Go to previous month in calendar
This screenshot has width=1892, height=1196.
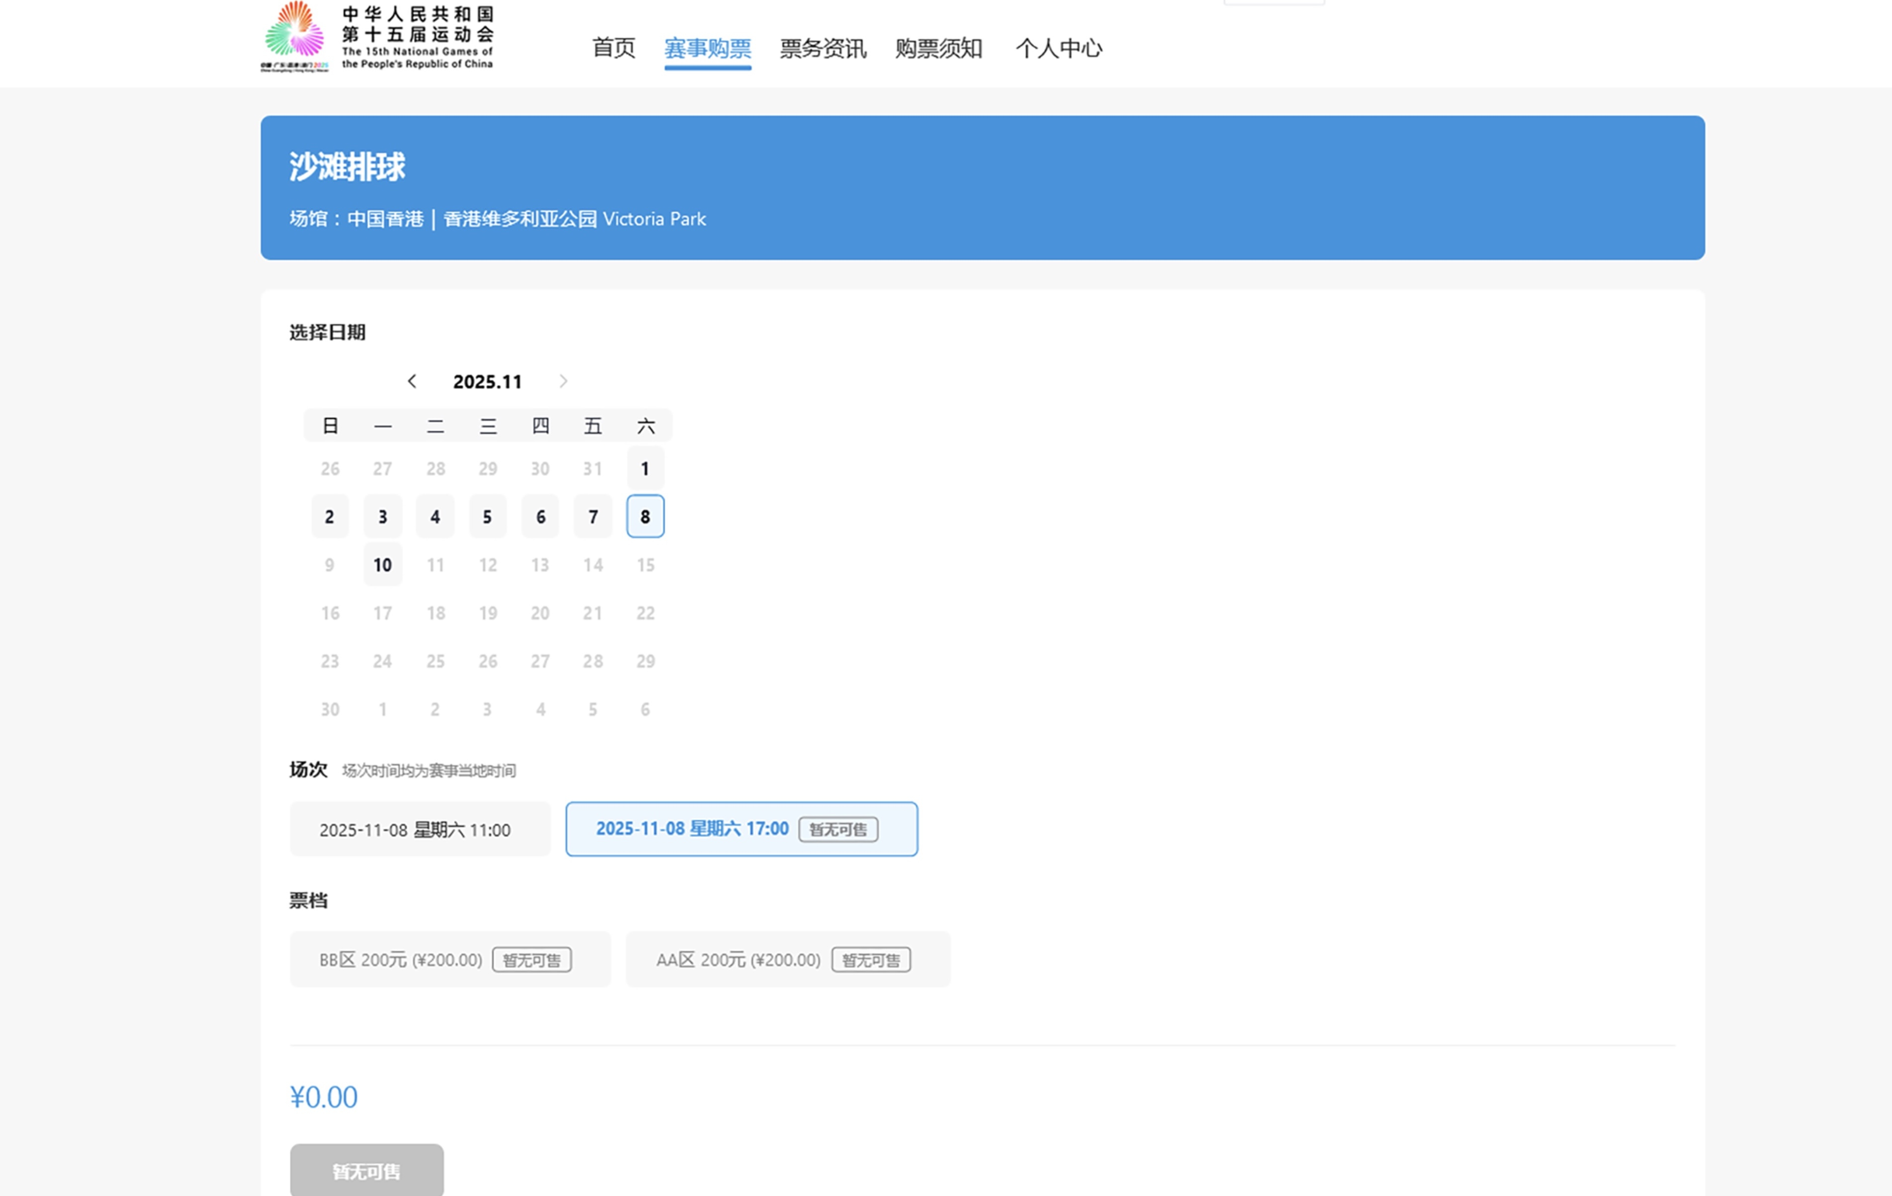[x=412, y=382]
